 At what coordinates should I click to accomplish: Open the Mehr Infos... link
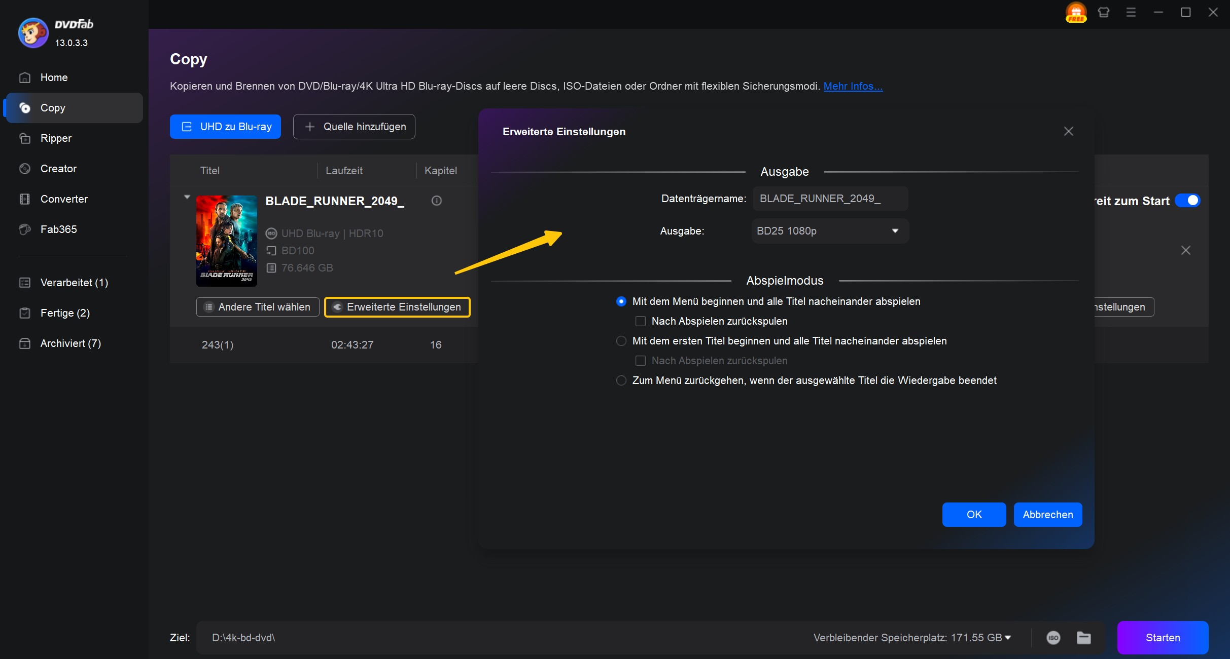[x=853, y=86]
